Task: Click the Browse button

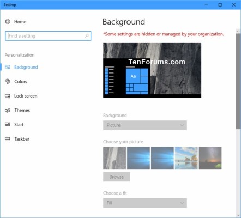Action: (x=117, y=177)
